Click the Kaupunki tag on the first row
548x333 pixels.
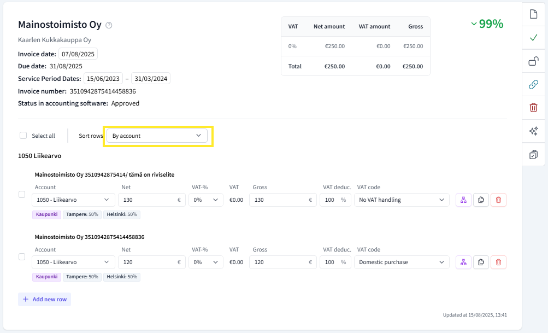[x=46, y=214]
